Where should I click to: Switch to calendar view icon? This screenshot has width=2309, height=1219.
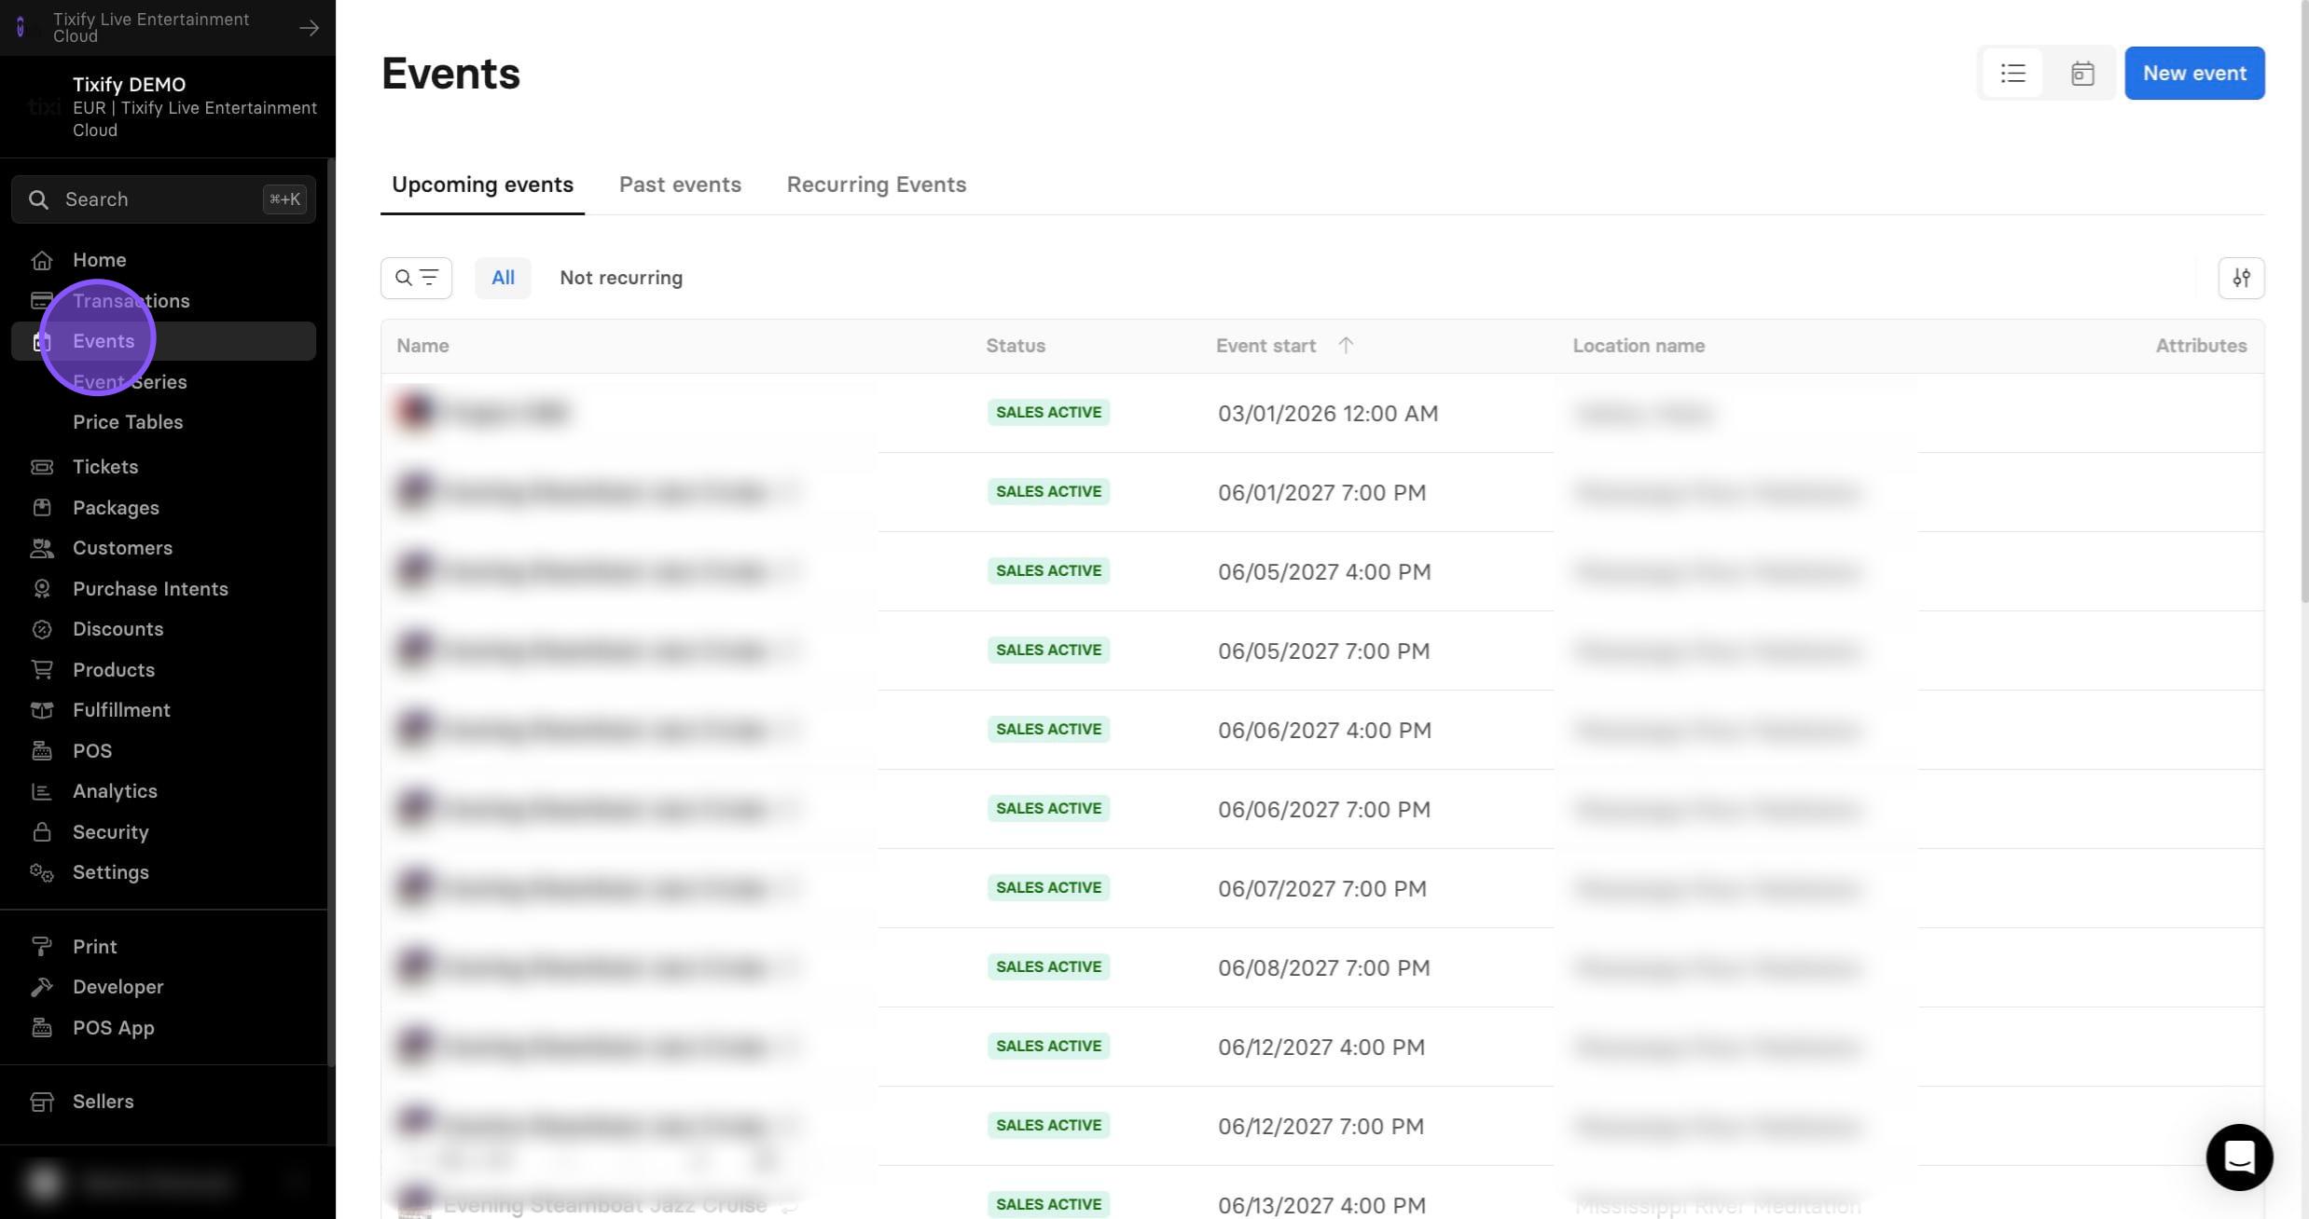pos(2082,73)
